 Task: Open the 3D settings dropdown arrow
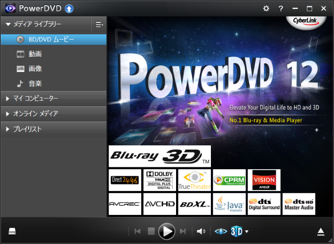(x=247, y=232)
